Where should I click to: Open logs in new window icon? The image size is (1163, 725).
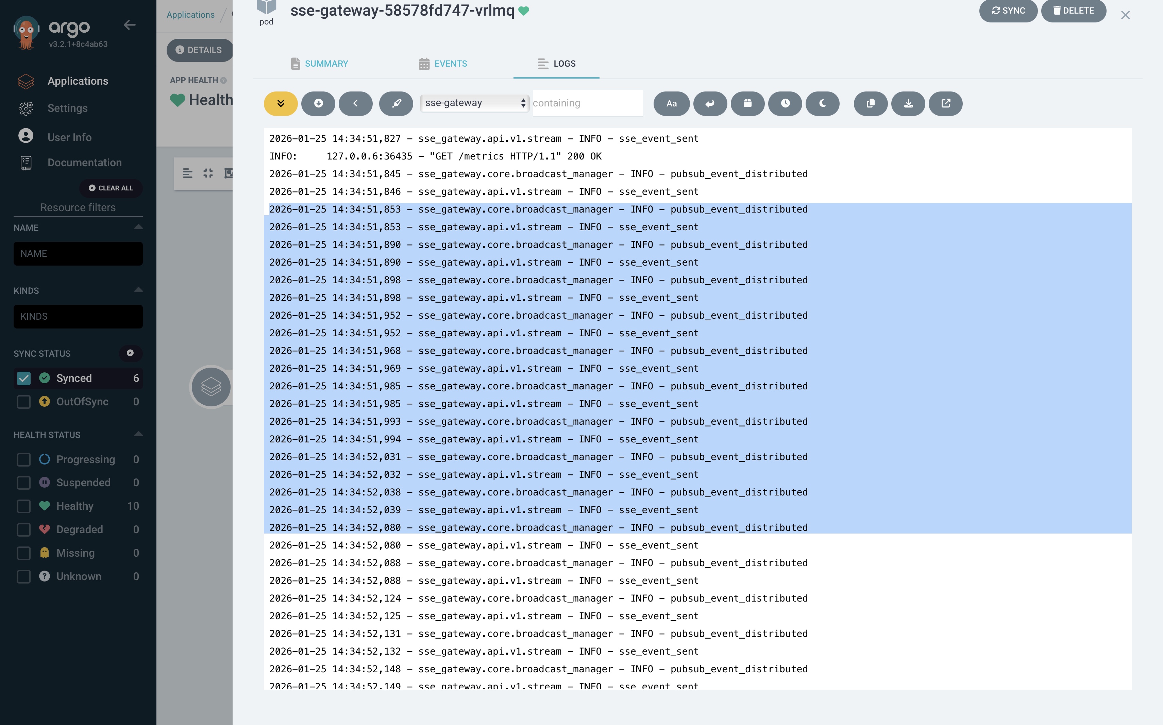pyautogui.click(x=945, y=104)
